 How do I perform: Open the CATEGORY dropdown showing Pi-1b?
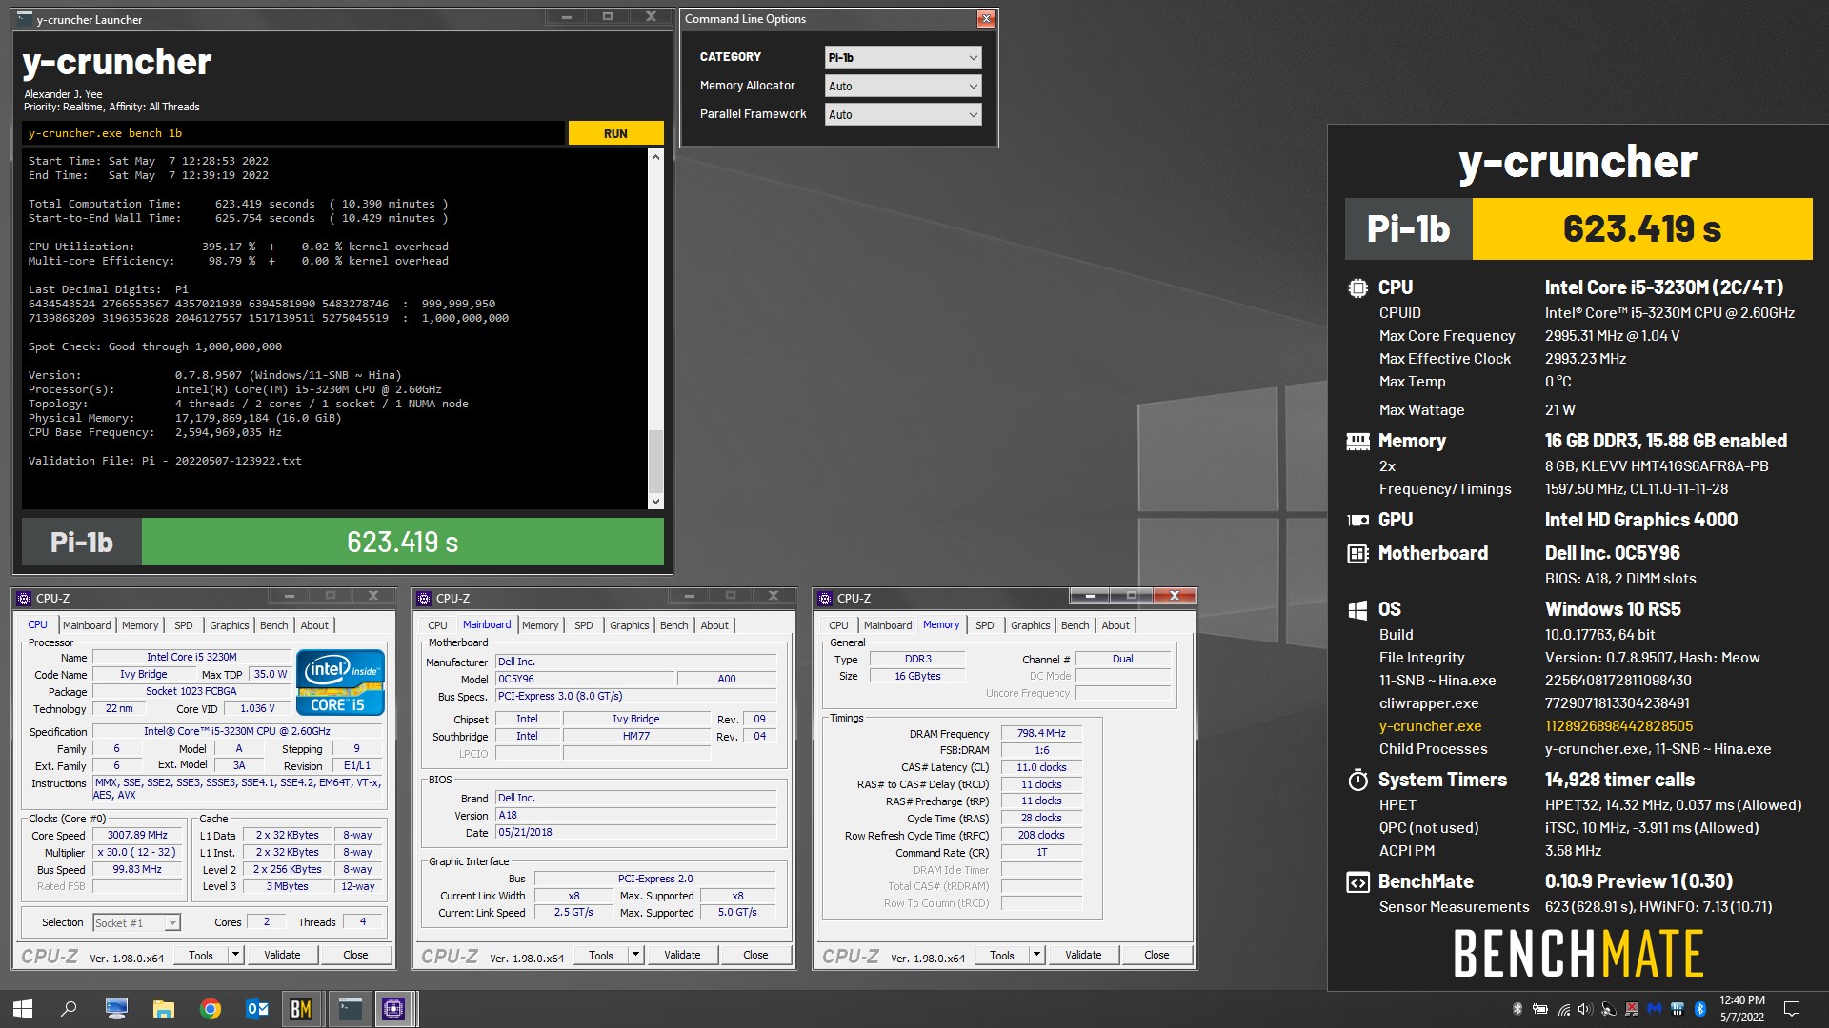coord(902,57)
